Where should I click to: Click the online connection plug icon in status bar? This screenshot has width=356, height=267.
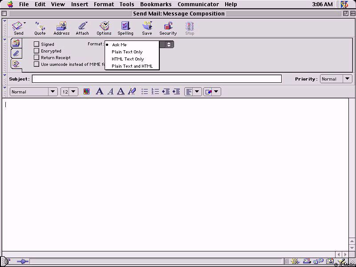pyautogui.click(x=23, y=262)
